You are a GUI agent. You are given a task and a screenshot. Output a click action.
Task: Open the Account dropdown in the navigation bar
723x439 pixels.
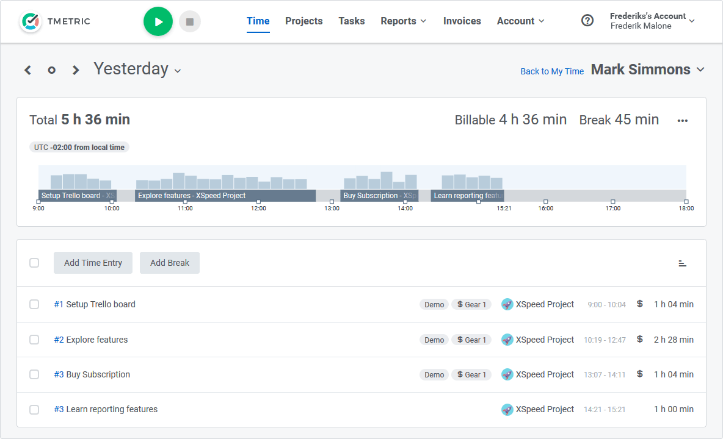pyautogui.click(x=520, y=21)
